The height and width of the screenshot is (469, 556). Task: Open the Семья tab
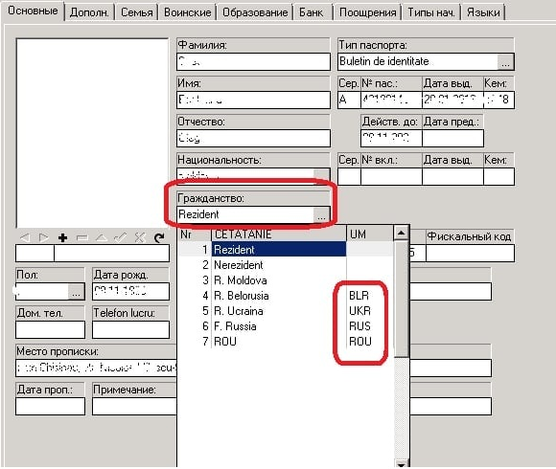coord(137,12)
